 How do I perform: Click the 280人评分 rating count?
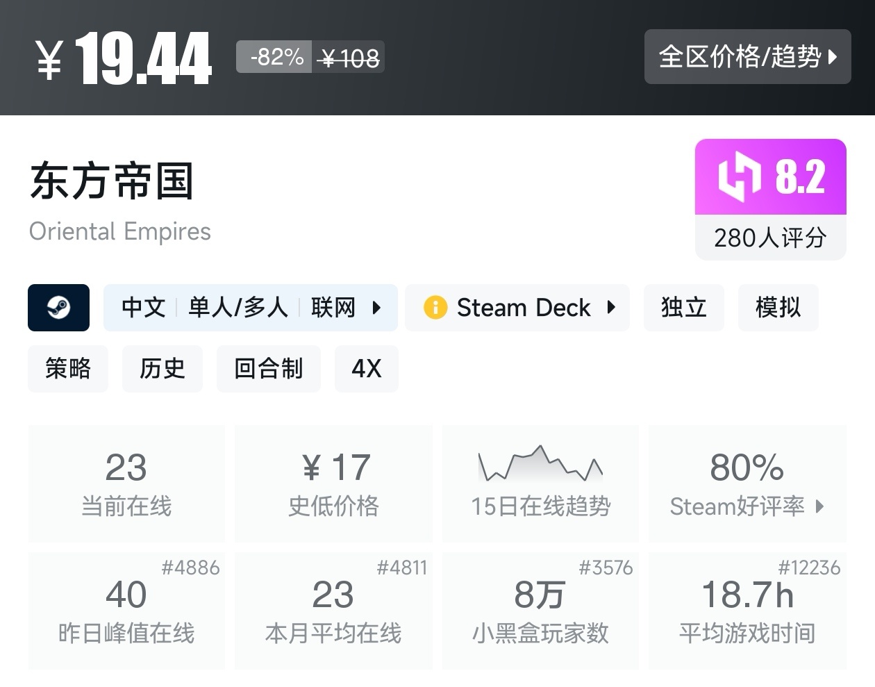click(770, 238)
